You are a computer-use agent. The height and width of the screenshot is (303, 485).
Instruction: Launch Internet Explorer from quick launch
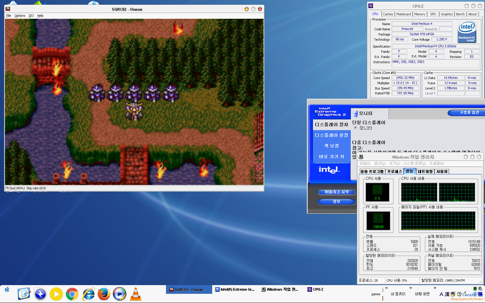click(x=88, y=294)
